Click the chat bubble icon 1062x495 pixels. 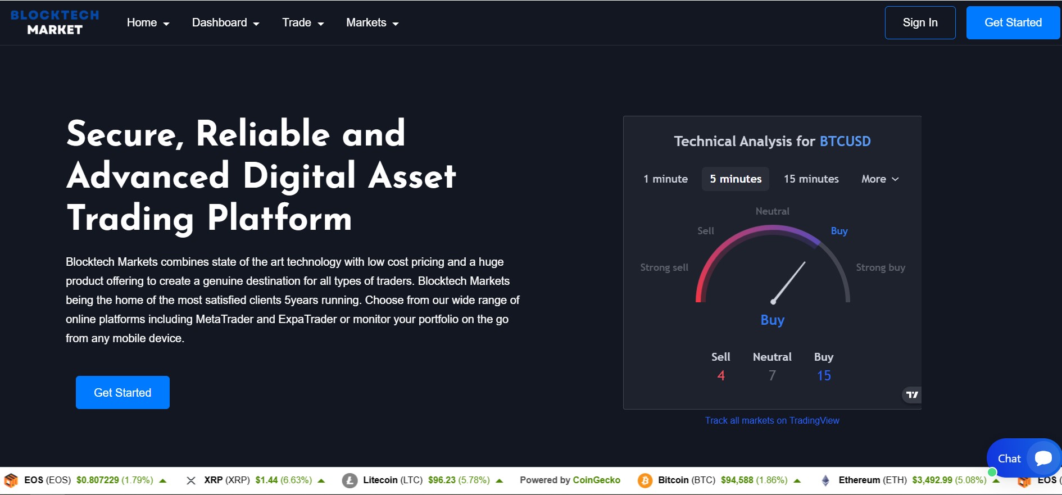pos(1043,458)
